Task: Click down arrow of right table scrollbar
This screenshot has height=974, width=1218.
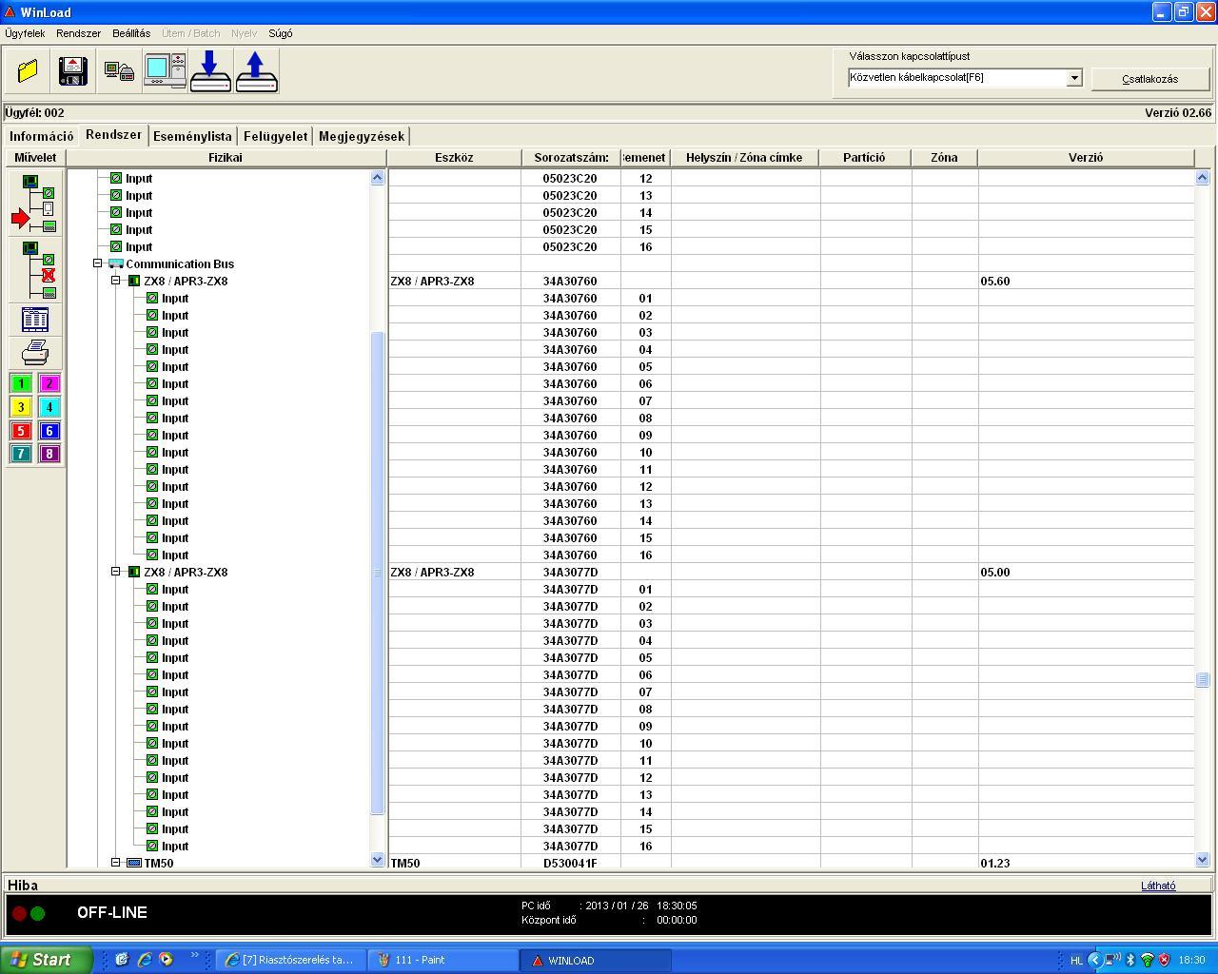Action: (1202, 860)
